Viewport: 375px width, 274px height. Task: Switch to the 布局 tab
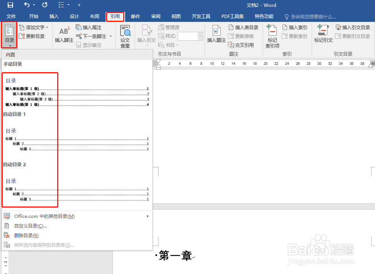pos(94,17)
